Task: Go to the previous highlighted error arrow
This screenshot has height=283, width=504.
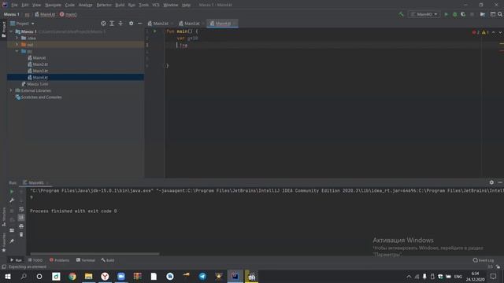Action: pos(494,32)
